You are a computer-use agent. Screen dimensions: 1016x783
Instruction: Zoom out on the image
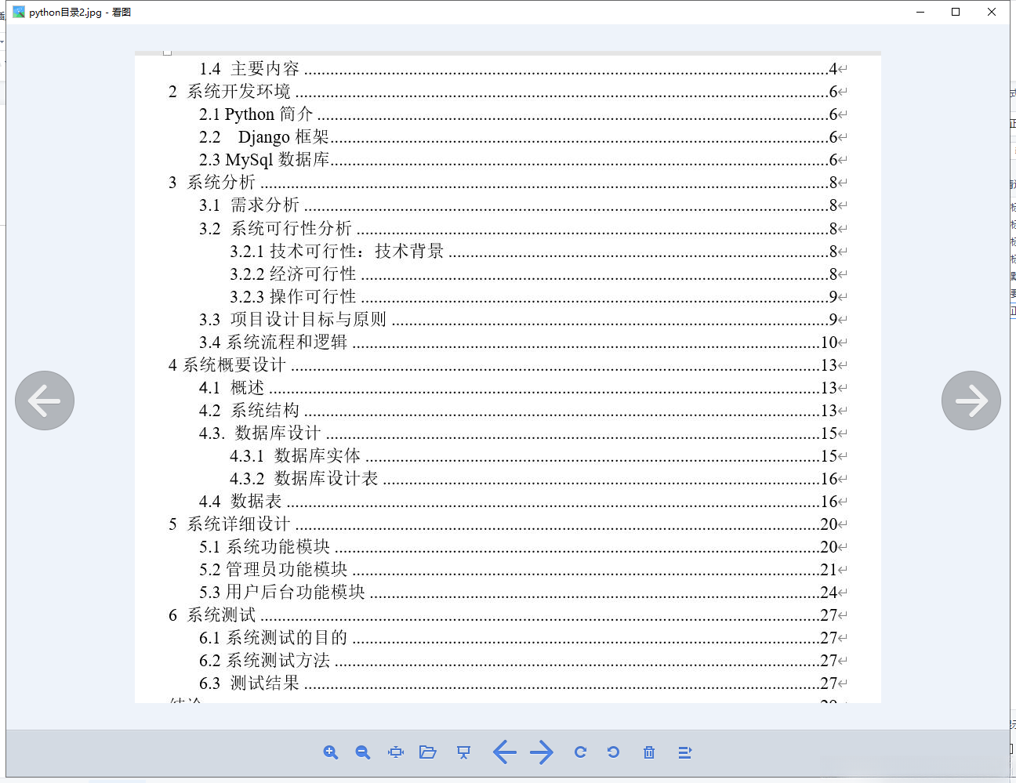(362, 752)
